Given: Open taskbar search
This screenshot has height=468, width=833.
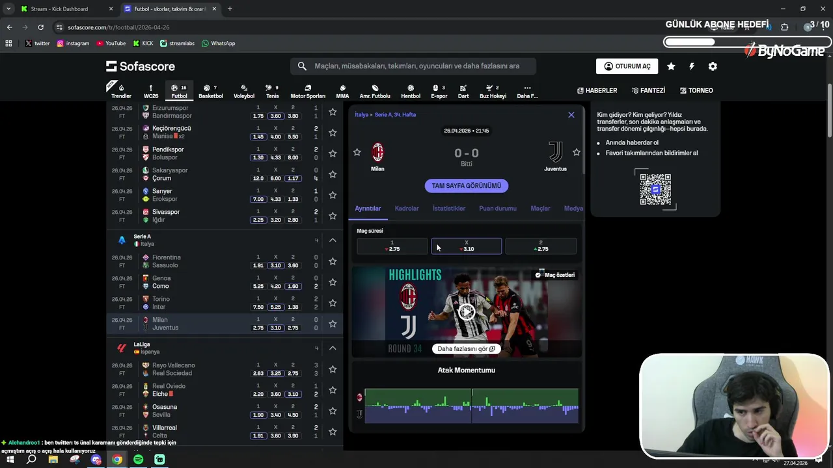Looking at the screenshot, I should pyautogui.click(x=31, y=460).
